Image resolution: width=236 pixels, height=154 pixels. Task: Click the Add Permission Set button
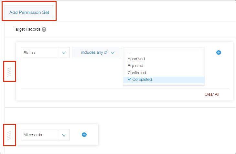pyautogui.click(x=29, y=12)
